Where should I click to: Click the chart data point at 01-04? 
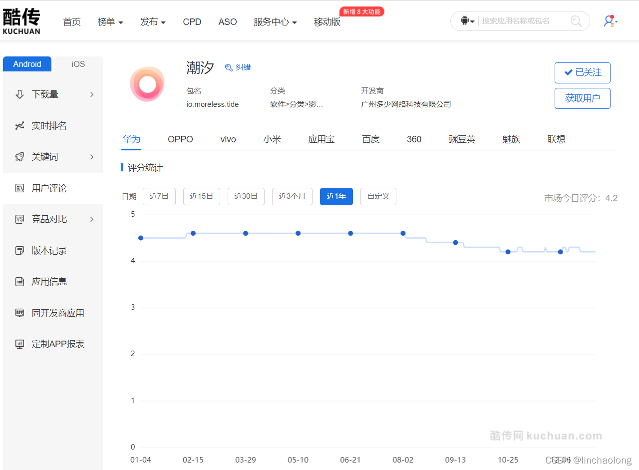tap(141, 238)
